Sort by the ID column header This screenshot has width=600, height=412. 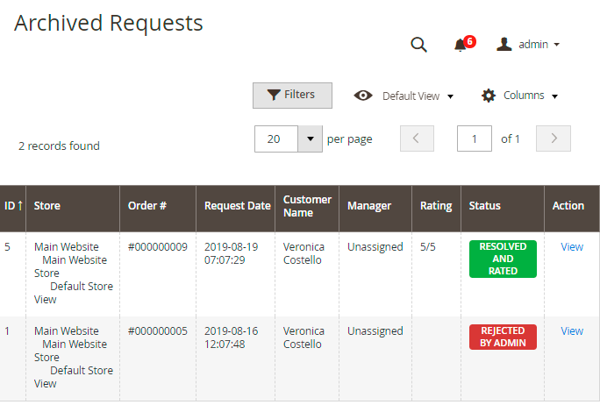pos(12,206)
